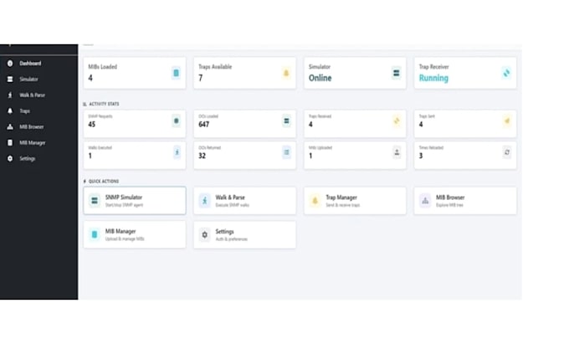
Task: Open the SNMP Simulator quick action
Action: click(135, 201)
